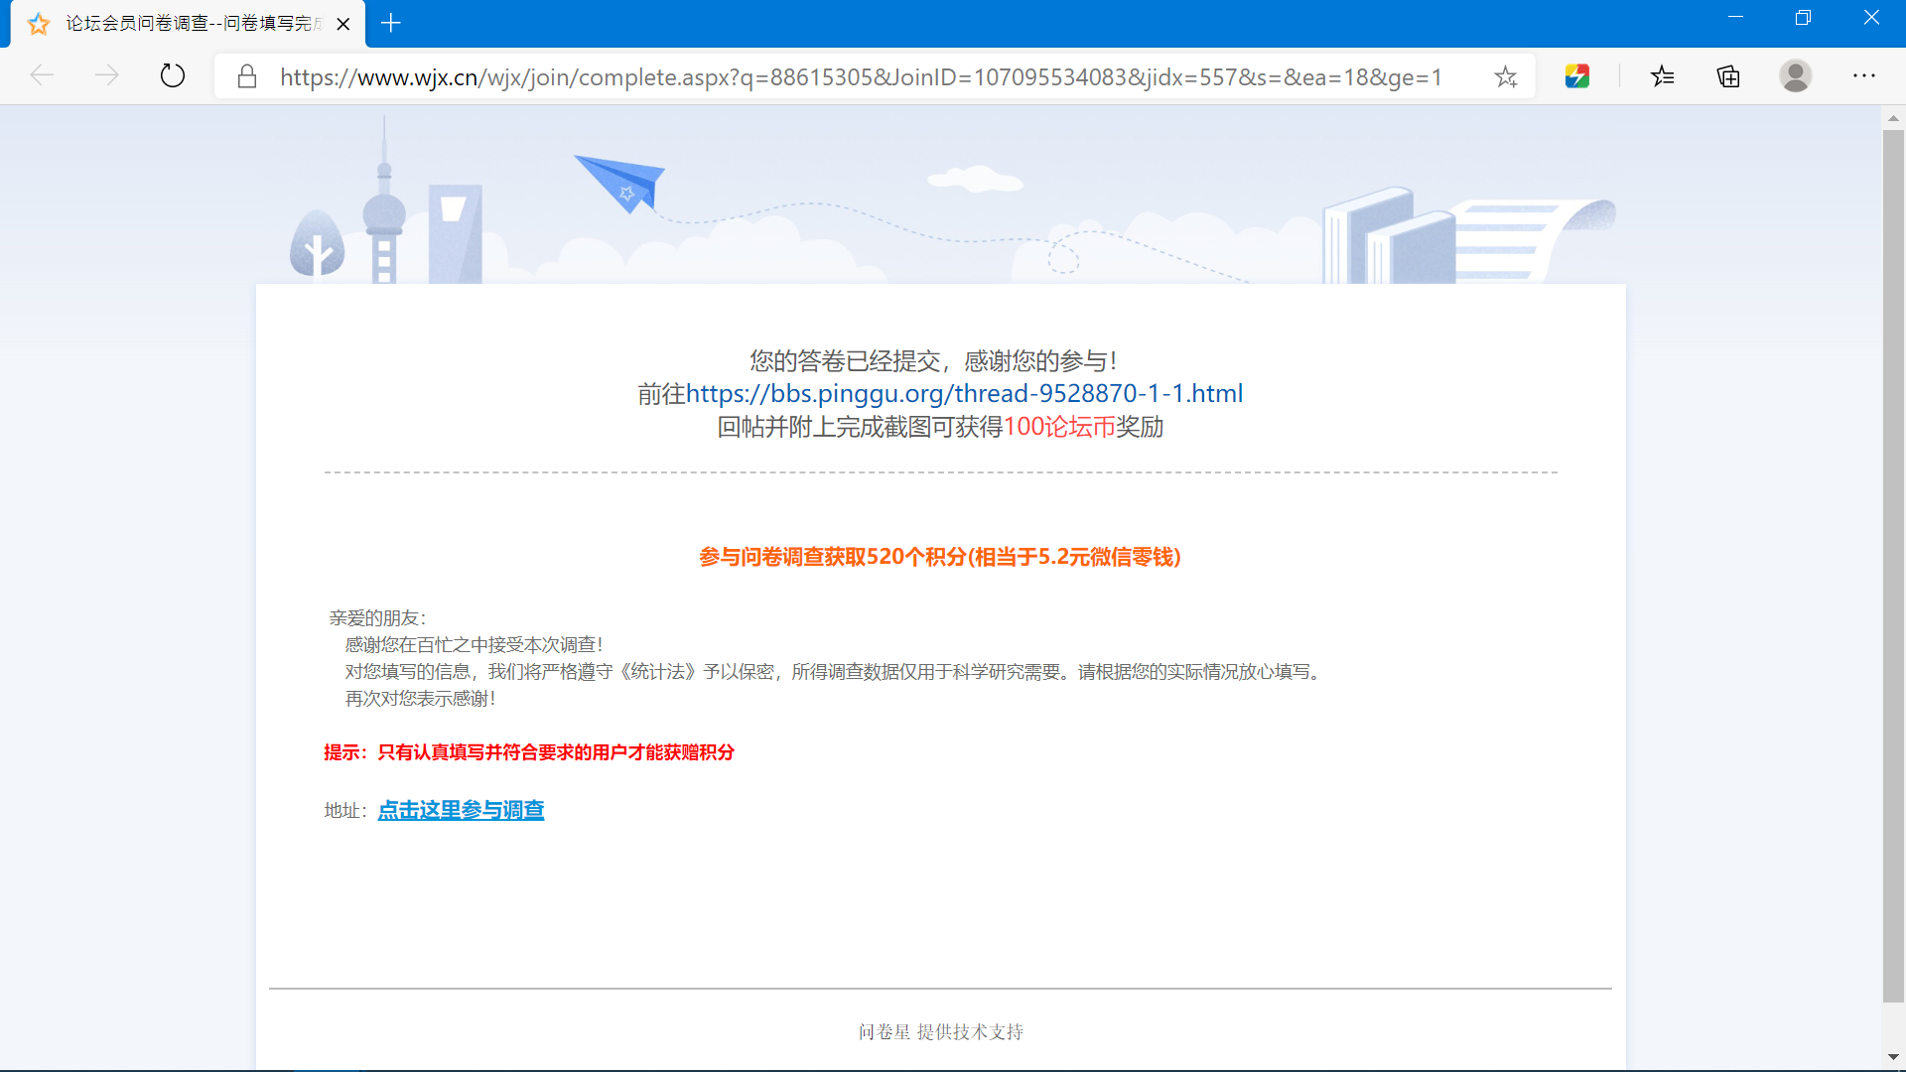Open a new tab with plus button
Viewport: 1906px width, 1072px height.
click(391, 23)
